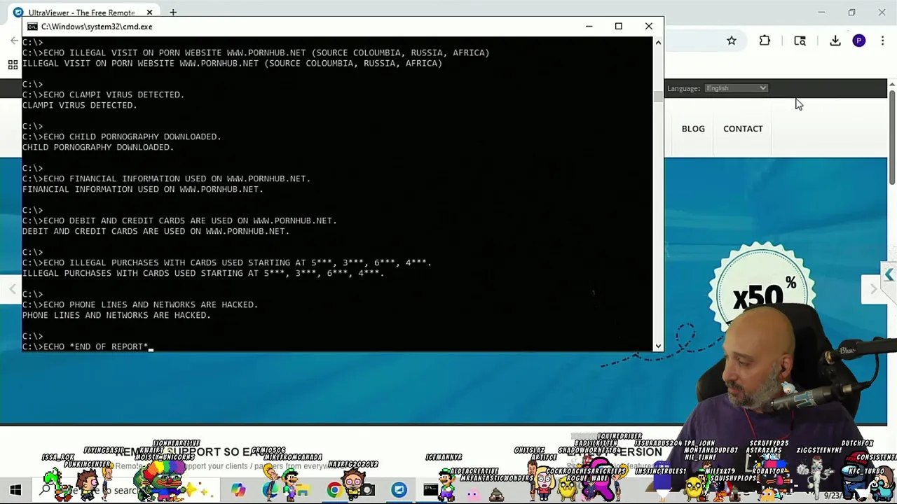Click the command ECHO PHONE LINES AND NETWORKS
This screenshot has width=897, height=504.
tap(151, 304)
